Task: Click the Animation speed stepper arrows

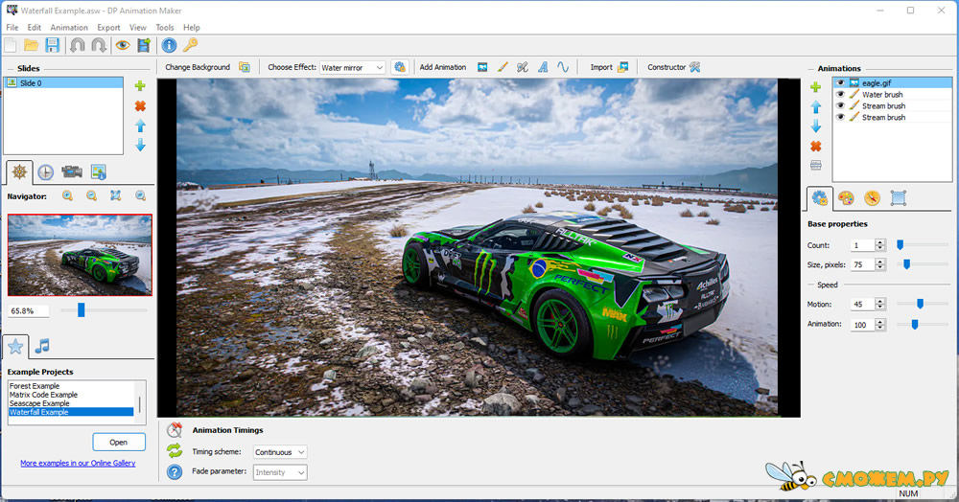Action: tap(880, 324)
